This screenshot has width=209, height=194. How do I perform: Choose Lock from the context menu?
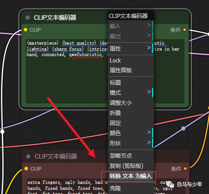coord(131,61)
